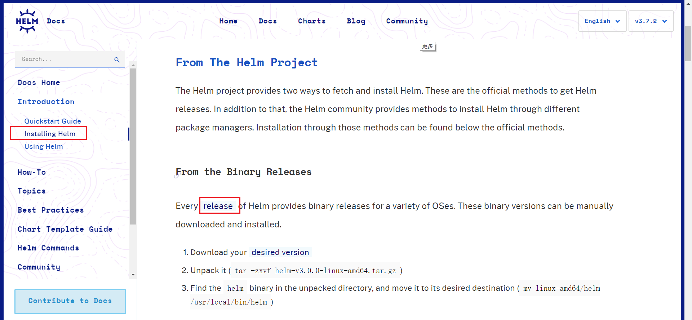Viewport: 692px width, 320px height.
Task: Open Blog in top navigation
Action: click(356, 21)
